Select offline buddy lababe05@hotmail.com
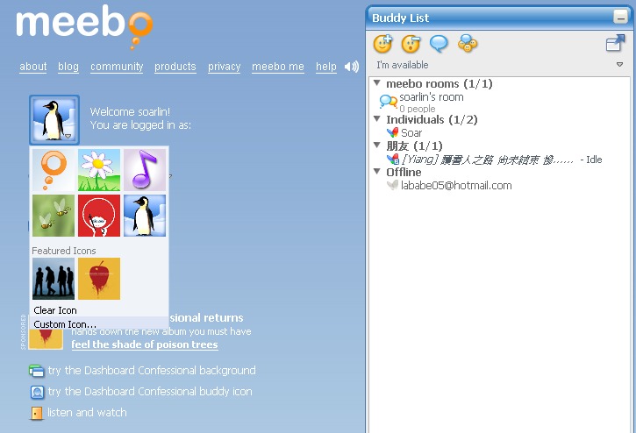636x433 pixels. pos(456,186)
